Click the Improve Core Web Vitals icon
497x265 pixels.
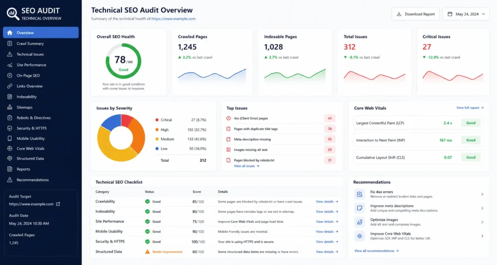click(x=360, y=236)
